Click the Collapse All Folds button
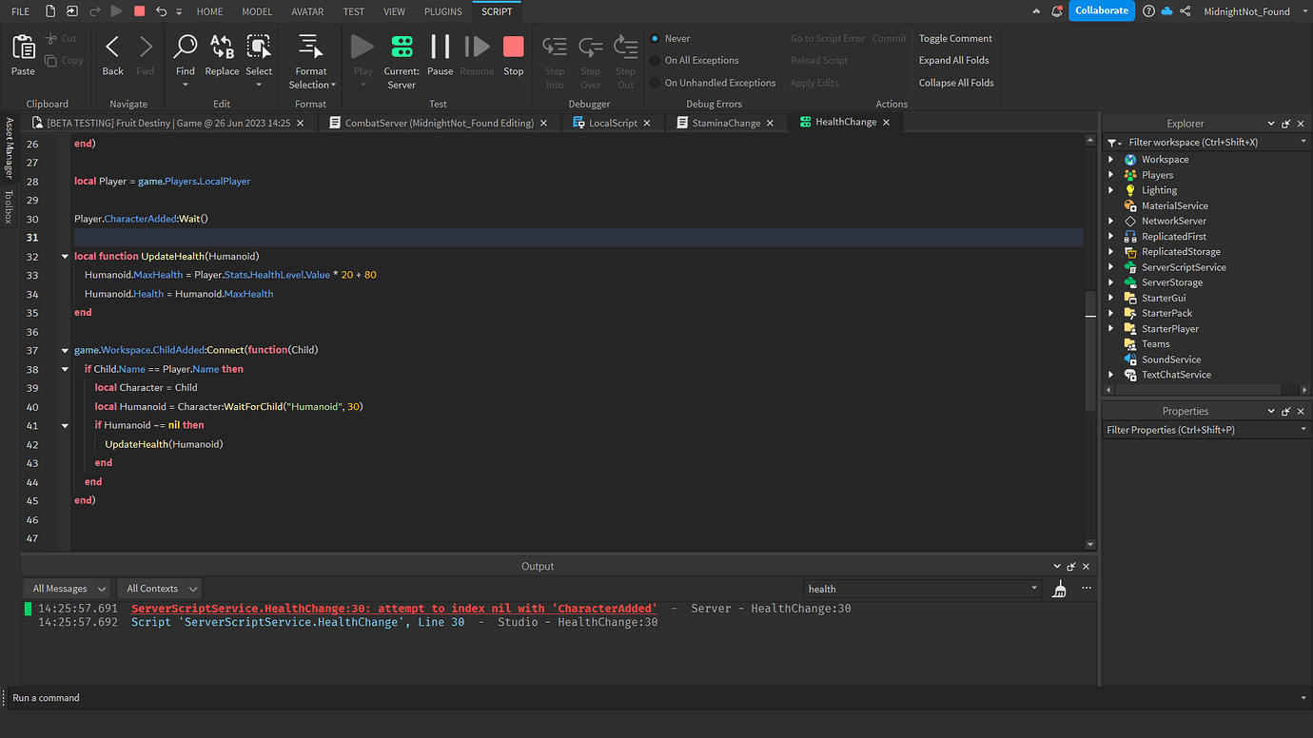This screenshot has width=1313, height=738. [955, 82]
